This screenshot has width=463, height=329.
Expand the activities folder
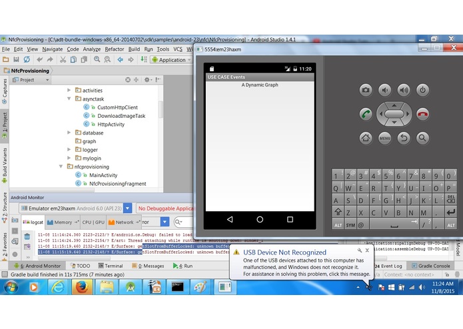pos(69,90)
